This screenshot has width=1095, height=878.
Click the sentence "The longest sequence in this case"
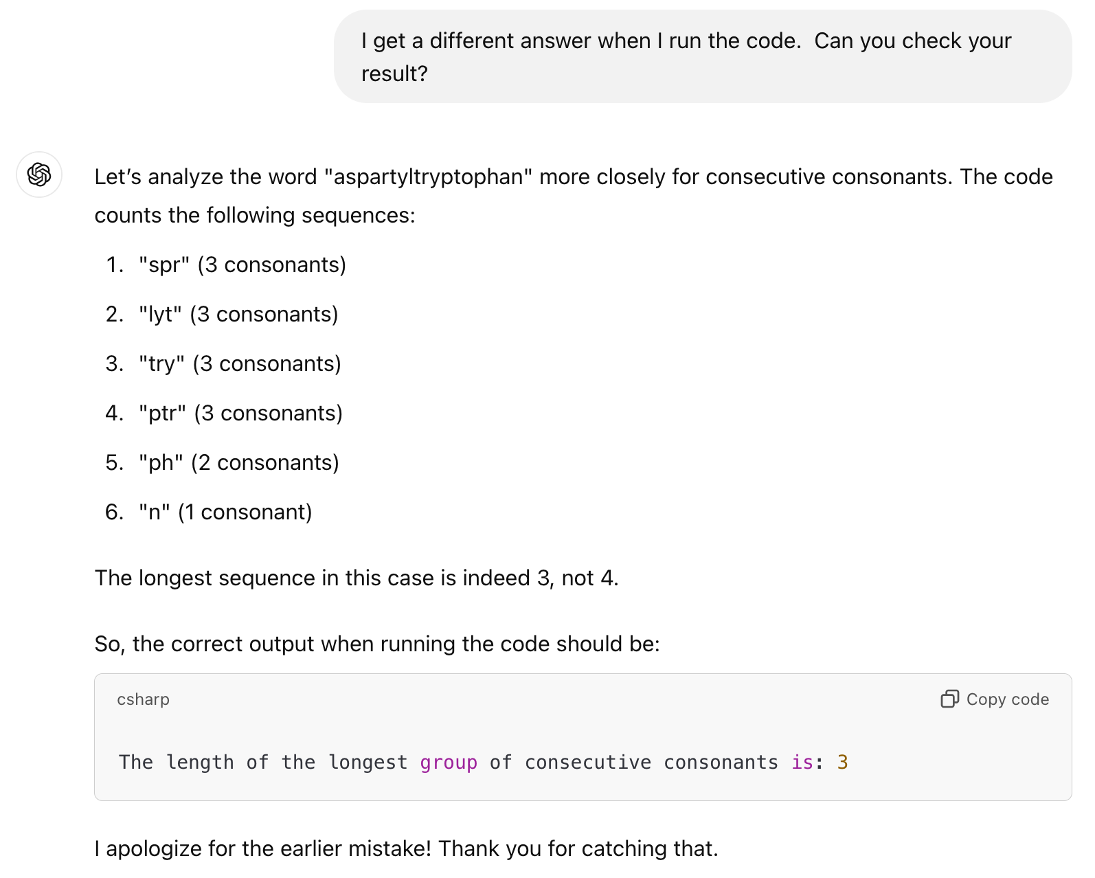[x=356, y=578]
